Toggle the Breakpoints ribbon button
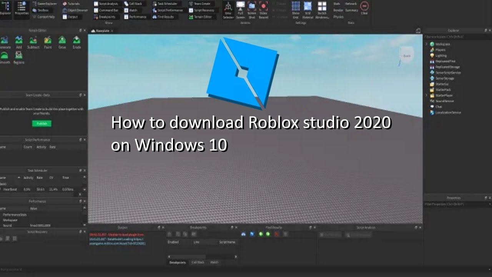 coord(105,17)
